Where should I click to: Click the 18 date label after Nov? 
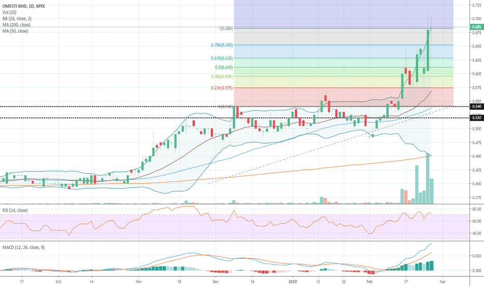click(179, 282)
